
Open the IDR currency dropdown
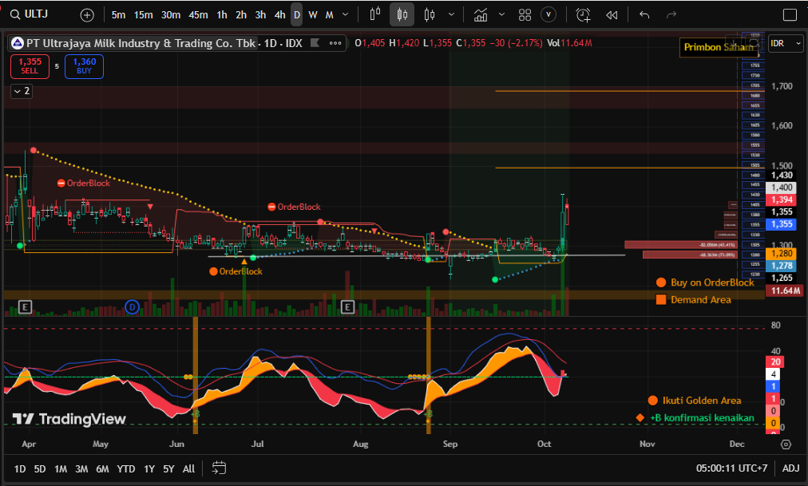click(786, 44)
